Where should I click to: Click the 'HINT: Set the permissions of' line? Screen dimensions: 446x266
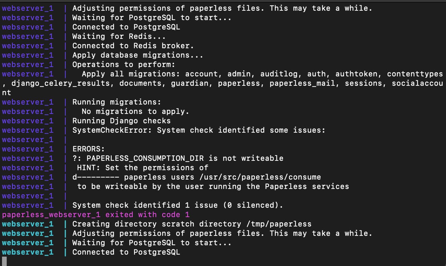coord(143,168)
